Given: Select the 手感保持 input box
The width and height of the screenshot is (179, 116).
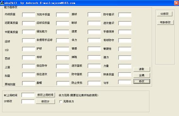Looking at the screenshot, I should [x=125, y=32].
